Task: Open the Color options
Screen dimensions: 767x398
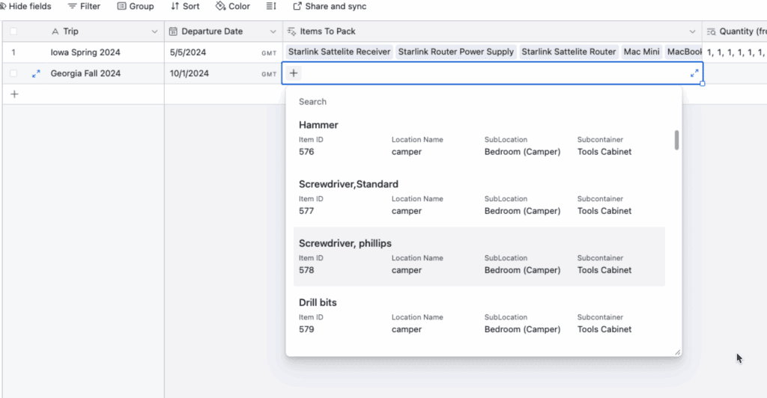Action: click(233, 6)
